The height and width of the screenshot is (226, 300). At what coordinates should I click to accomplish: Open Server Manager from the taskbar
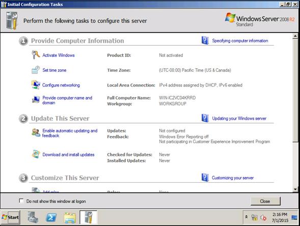pos(33,217)
